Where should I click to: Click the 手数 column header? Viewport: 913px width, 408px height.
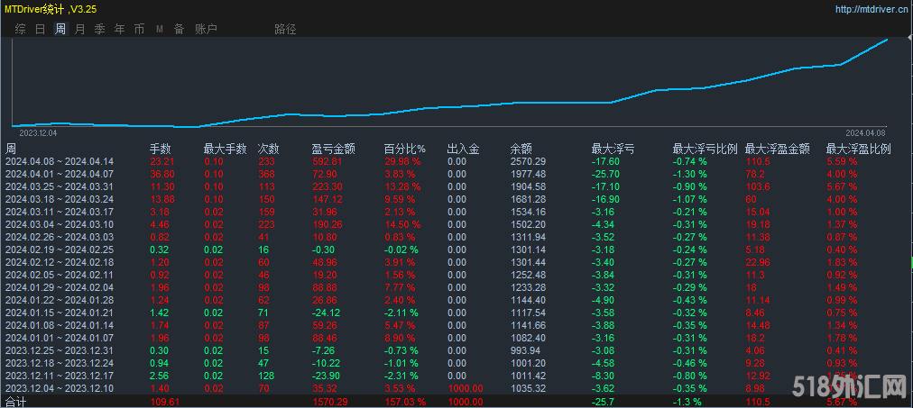click(160, 149)
